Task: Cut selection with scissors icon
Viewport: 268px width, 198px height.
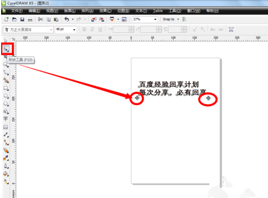Action: click(x=40, y=19)
